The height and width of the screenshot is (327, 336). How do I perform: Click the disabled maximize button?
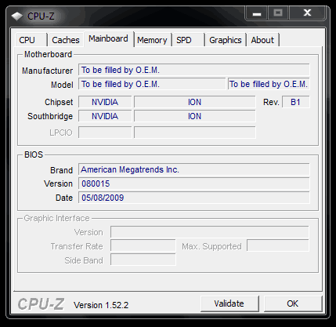coord(278,13)
